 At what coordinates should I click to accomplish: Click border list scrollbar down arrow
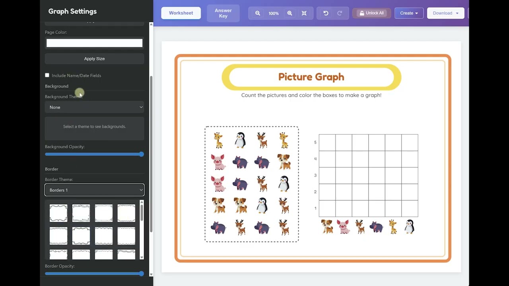point(142,257)
